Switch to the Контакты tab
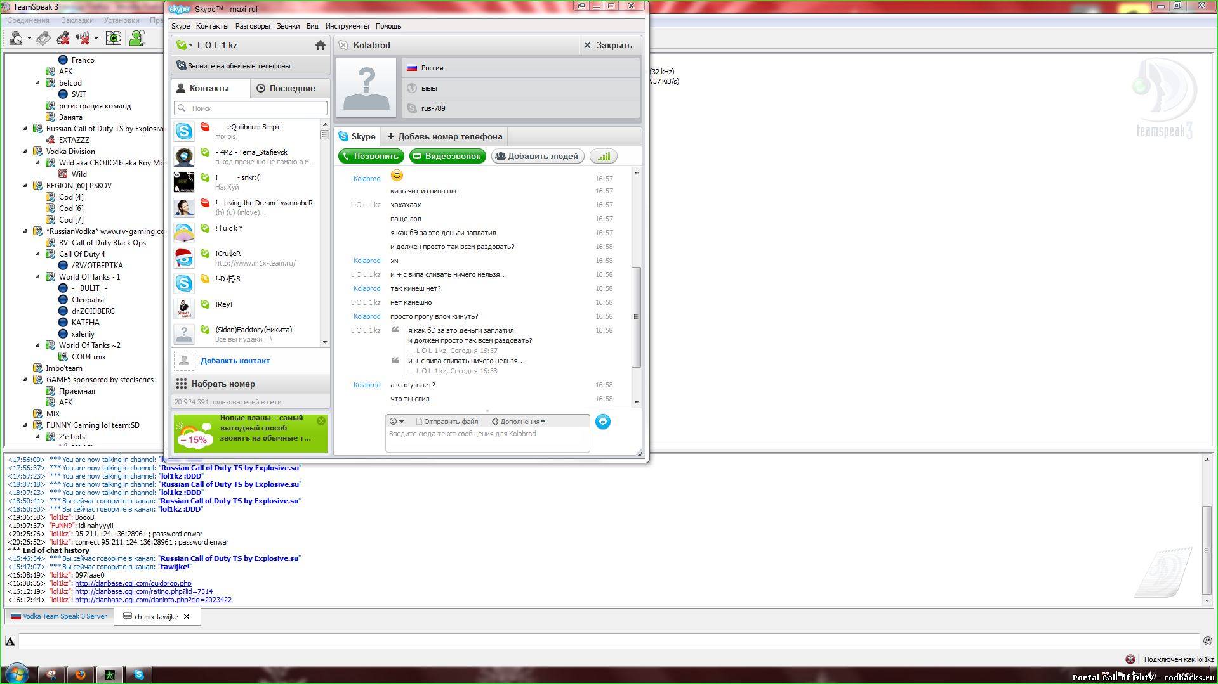1218x684 pixels. 210,89
